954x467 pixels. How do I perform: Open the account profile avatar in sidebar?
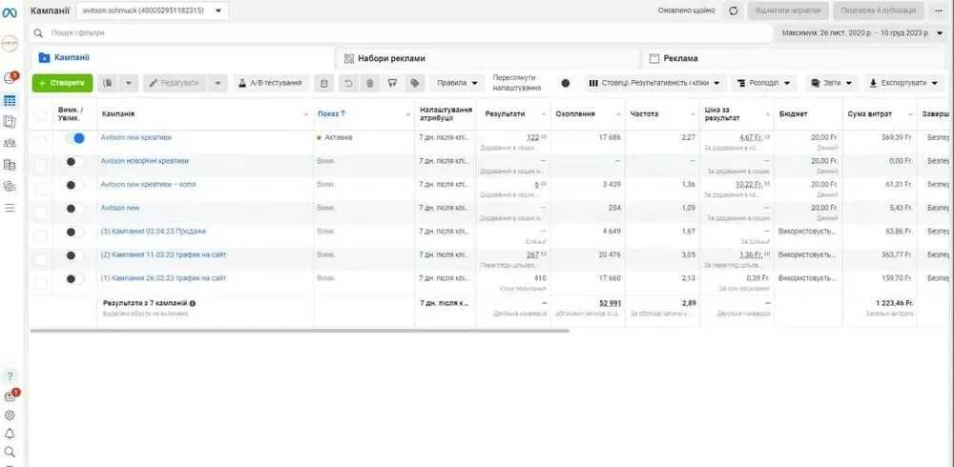10,44
